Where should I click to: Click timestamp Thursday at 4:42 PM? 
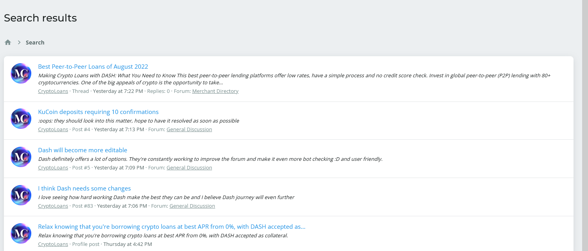[x=128, y=244]
